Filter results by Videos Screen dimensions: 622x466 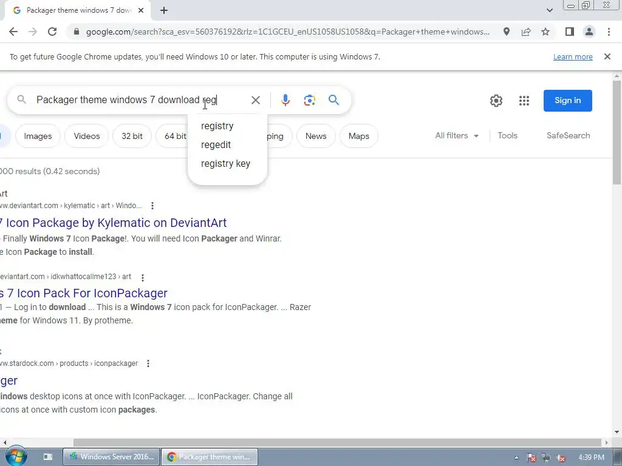pyautogui.click(x=86, y=136)
